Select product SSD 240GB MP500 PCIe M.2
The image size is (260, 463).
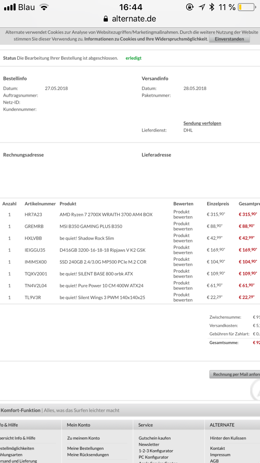click(x=103, y=262)
